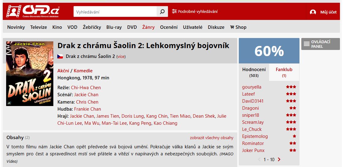Image resolution: width=343 pixels, height=167 pixels.
Task: Open user Lateef profile
Action: [x=248, y=94]
